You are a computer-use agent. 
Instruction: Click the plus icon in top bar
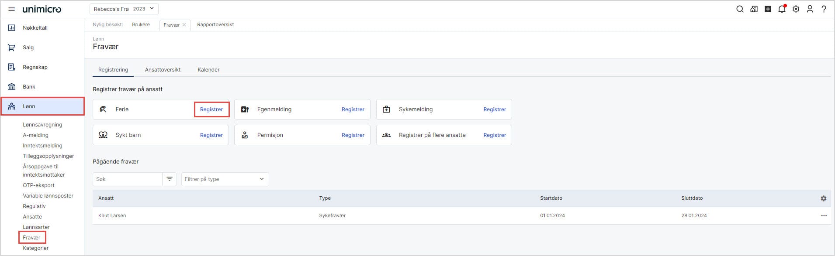click(768, 9)
